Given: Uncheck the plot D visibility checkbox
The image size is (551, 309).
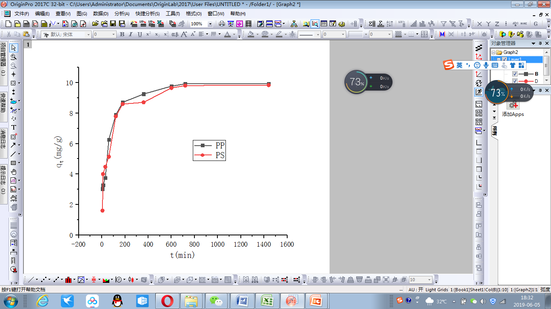Looking at the screenshot, I should [515, 81].
